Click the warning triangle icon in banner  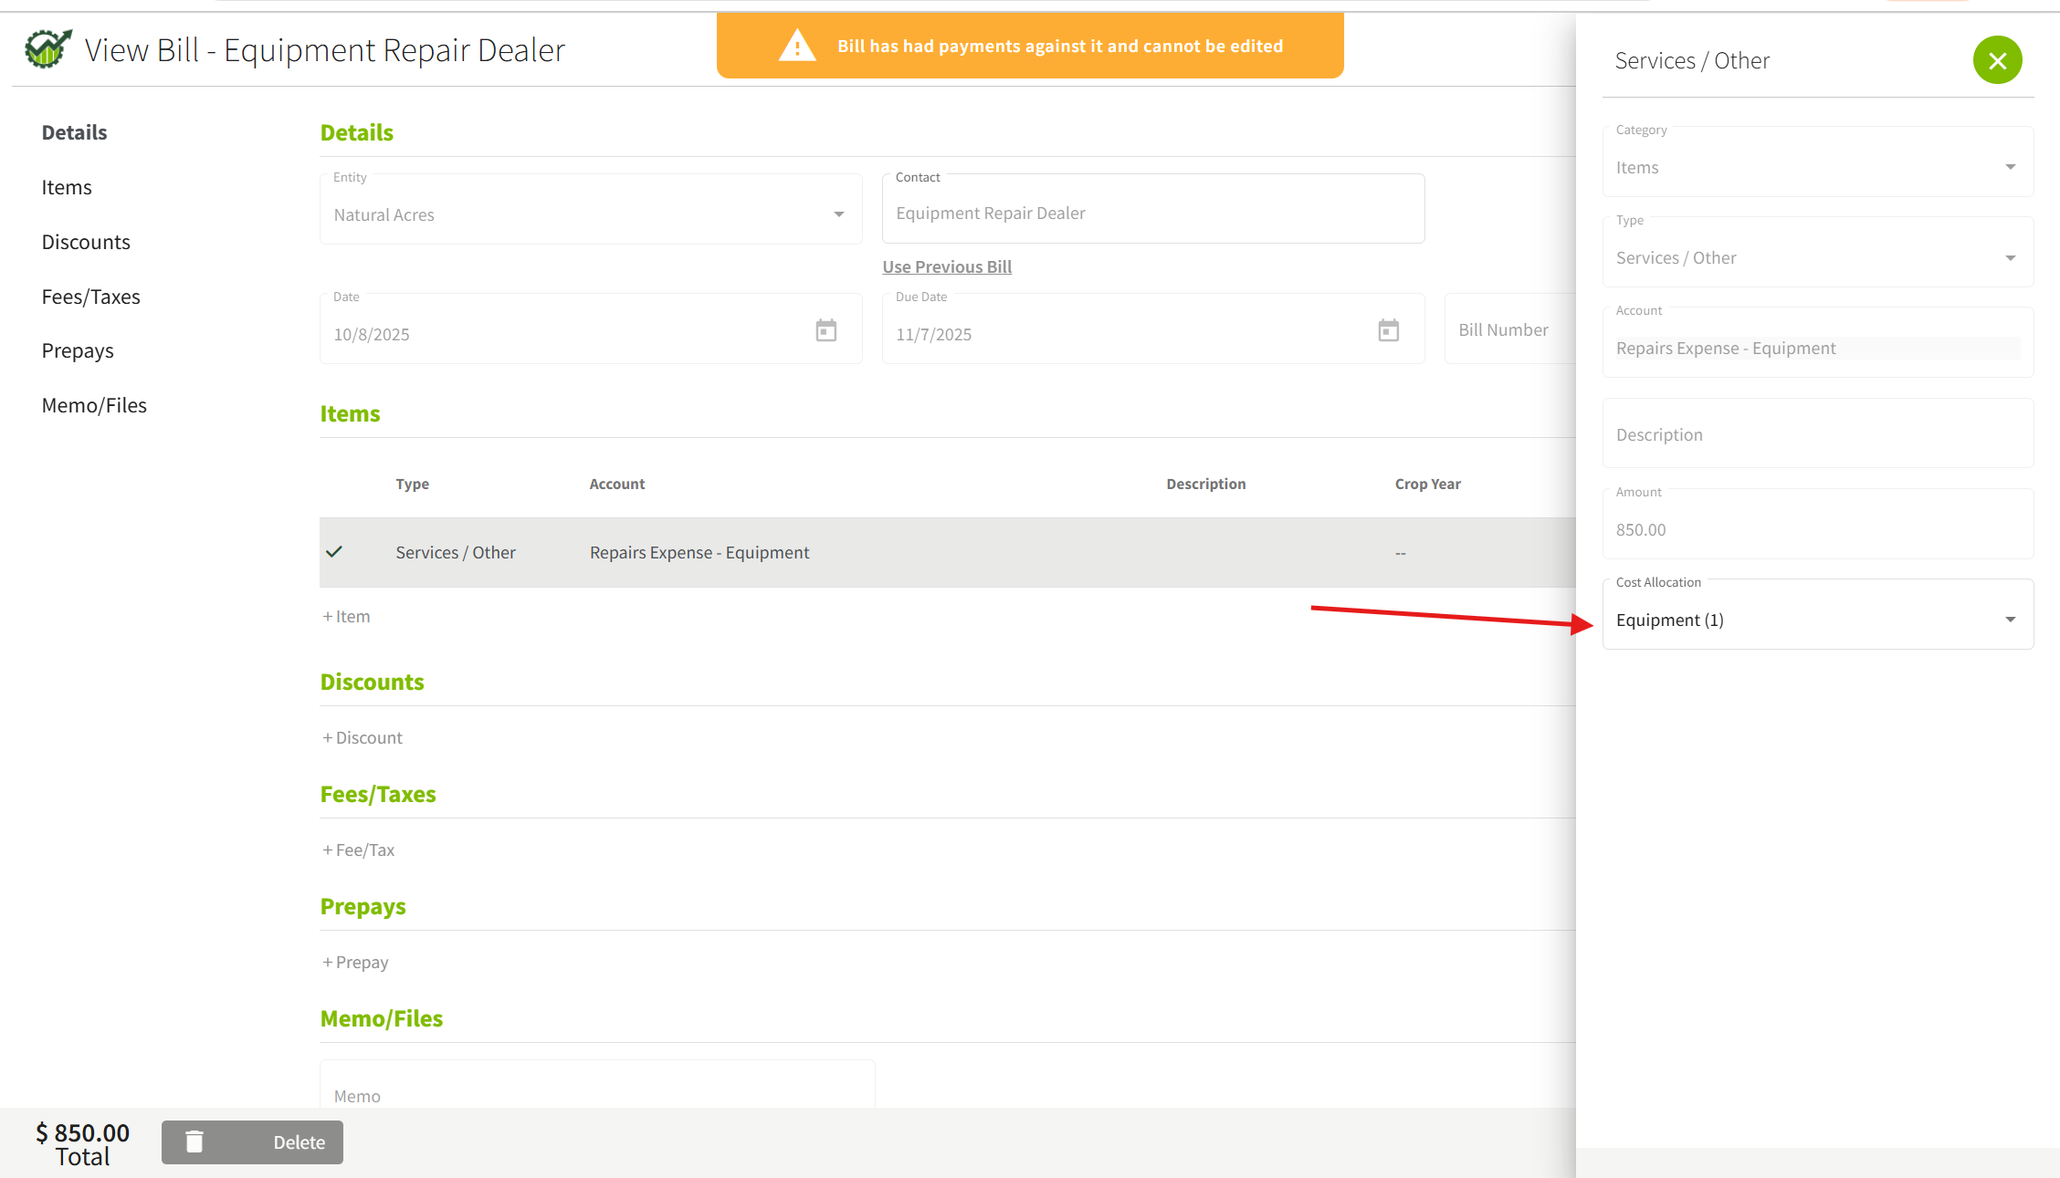pos(797,47)
